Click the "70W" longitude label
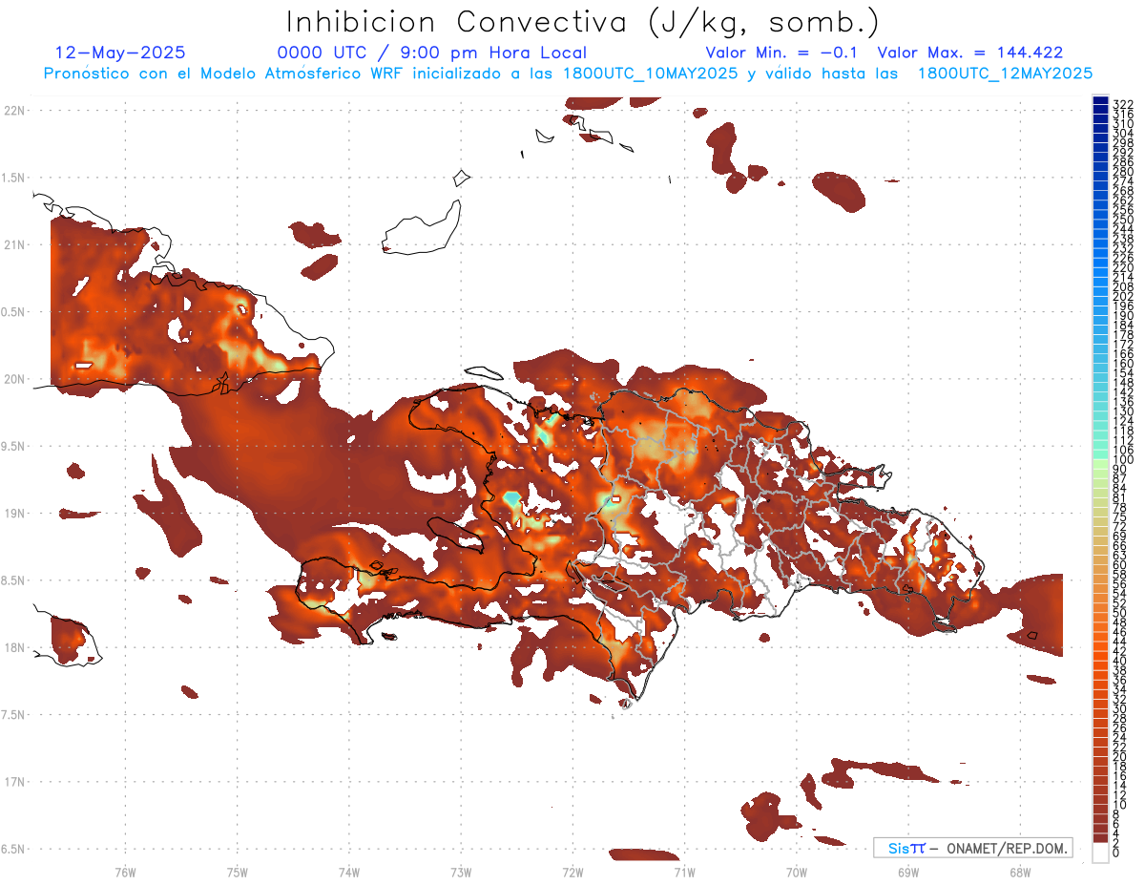 [x=797, y=871]
